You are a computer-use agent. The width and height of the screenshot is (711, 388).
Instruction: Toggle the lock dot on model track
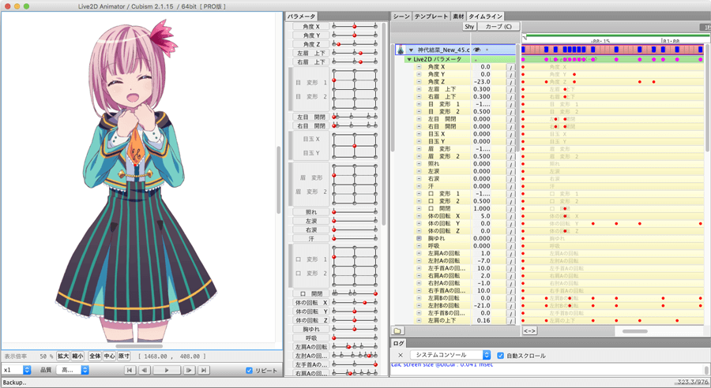pos(487,50)
